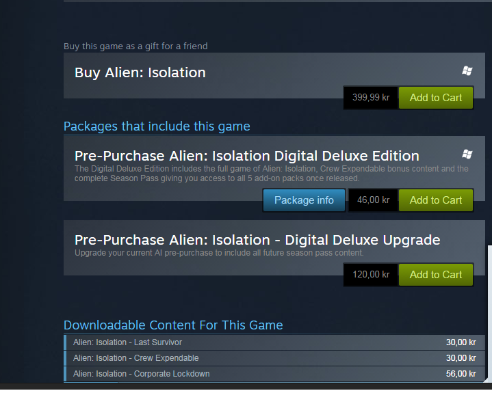Click 30,00 kr price of Last Survivor

click(x=461, y=342)
